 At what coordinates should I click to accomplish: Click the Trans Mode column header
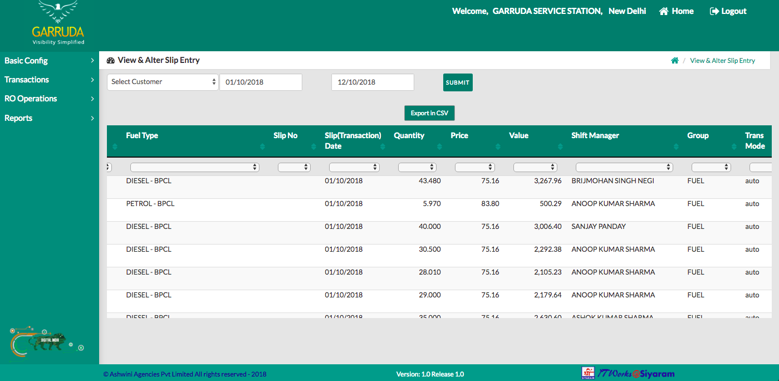coord(755,141)
